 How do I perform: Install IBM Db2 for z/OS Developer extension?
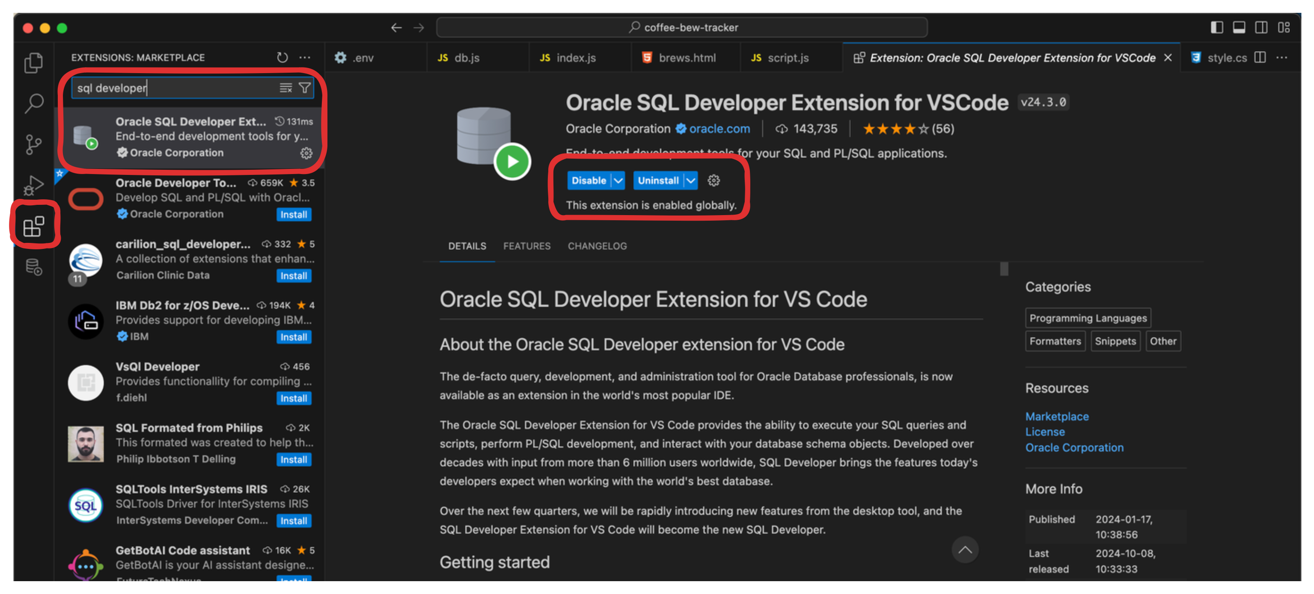(x=294, y=337)
